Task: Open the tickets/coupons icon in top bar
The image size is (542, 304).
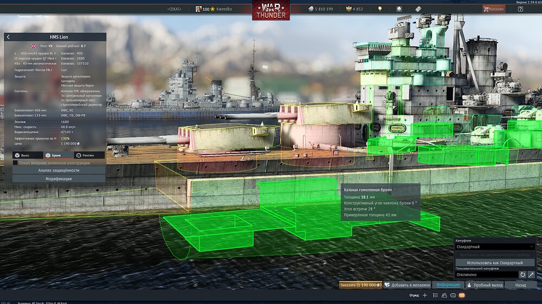Action: [418, 9]
